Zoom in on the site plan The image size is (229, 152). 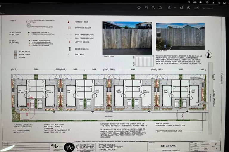(x=153, y=7)
